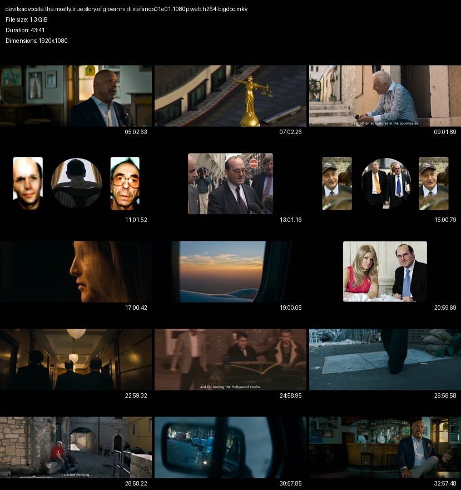The width and height of the screenshot is (461, 490).
Task: Click the golden Lady Justice statue thumbnail
Action: point(230,96)
